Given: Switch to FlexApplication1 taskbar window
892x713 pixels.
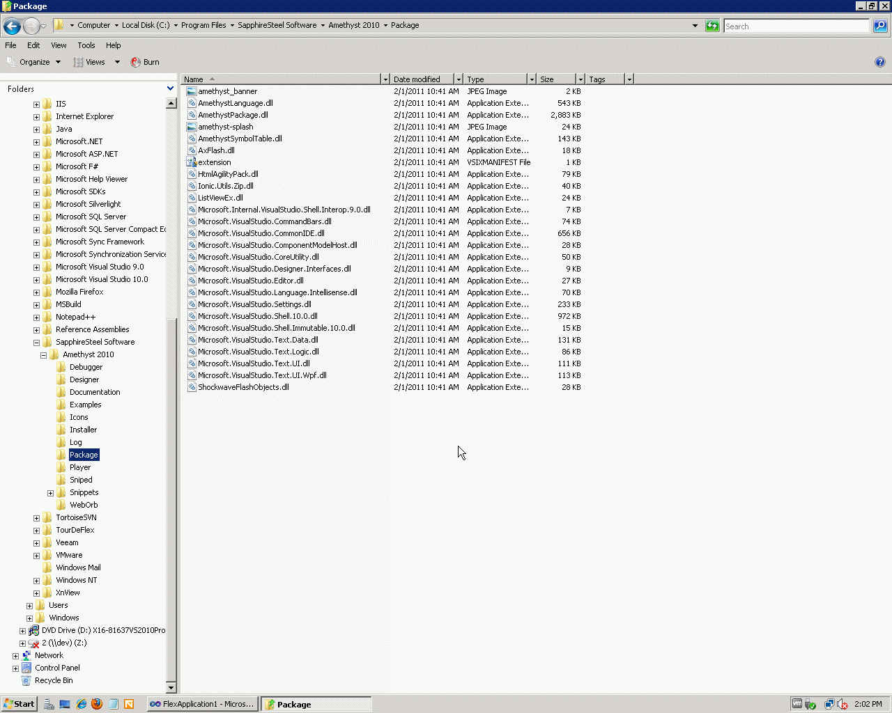Looking at the screenshot, I should tap(202, 704).
